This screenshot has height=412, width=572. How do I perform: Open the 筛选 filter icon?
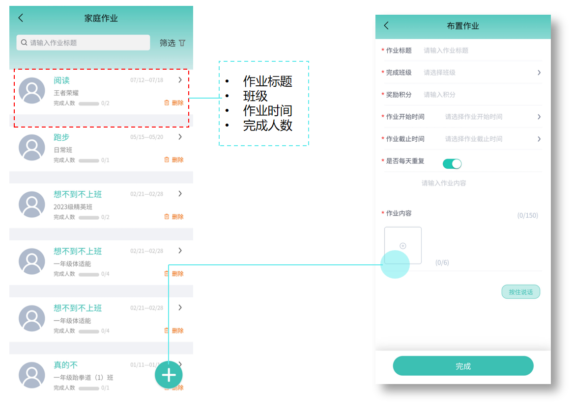coord(182,43)
